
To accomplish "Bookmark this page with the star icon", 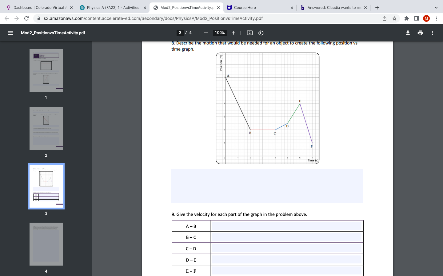I will coord(394,18).
